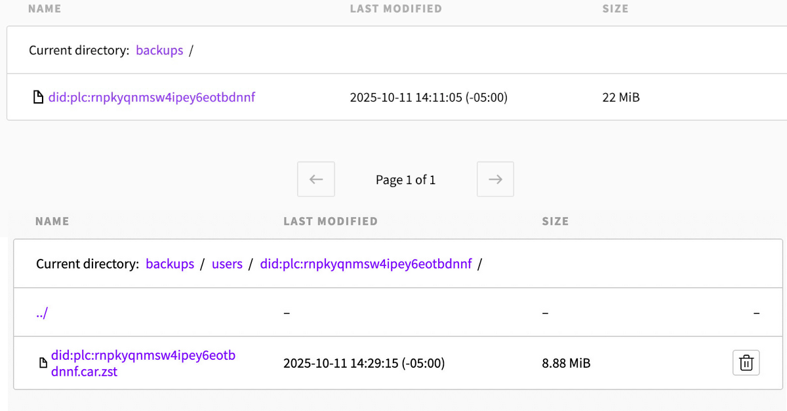Image resolution: width=787 pixels, height=411 pixels.
Task: Go to next page with right arrow
Action: click(x=495, y=179)
